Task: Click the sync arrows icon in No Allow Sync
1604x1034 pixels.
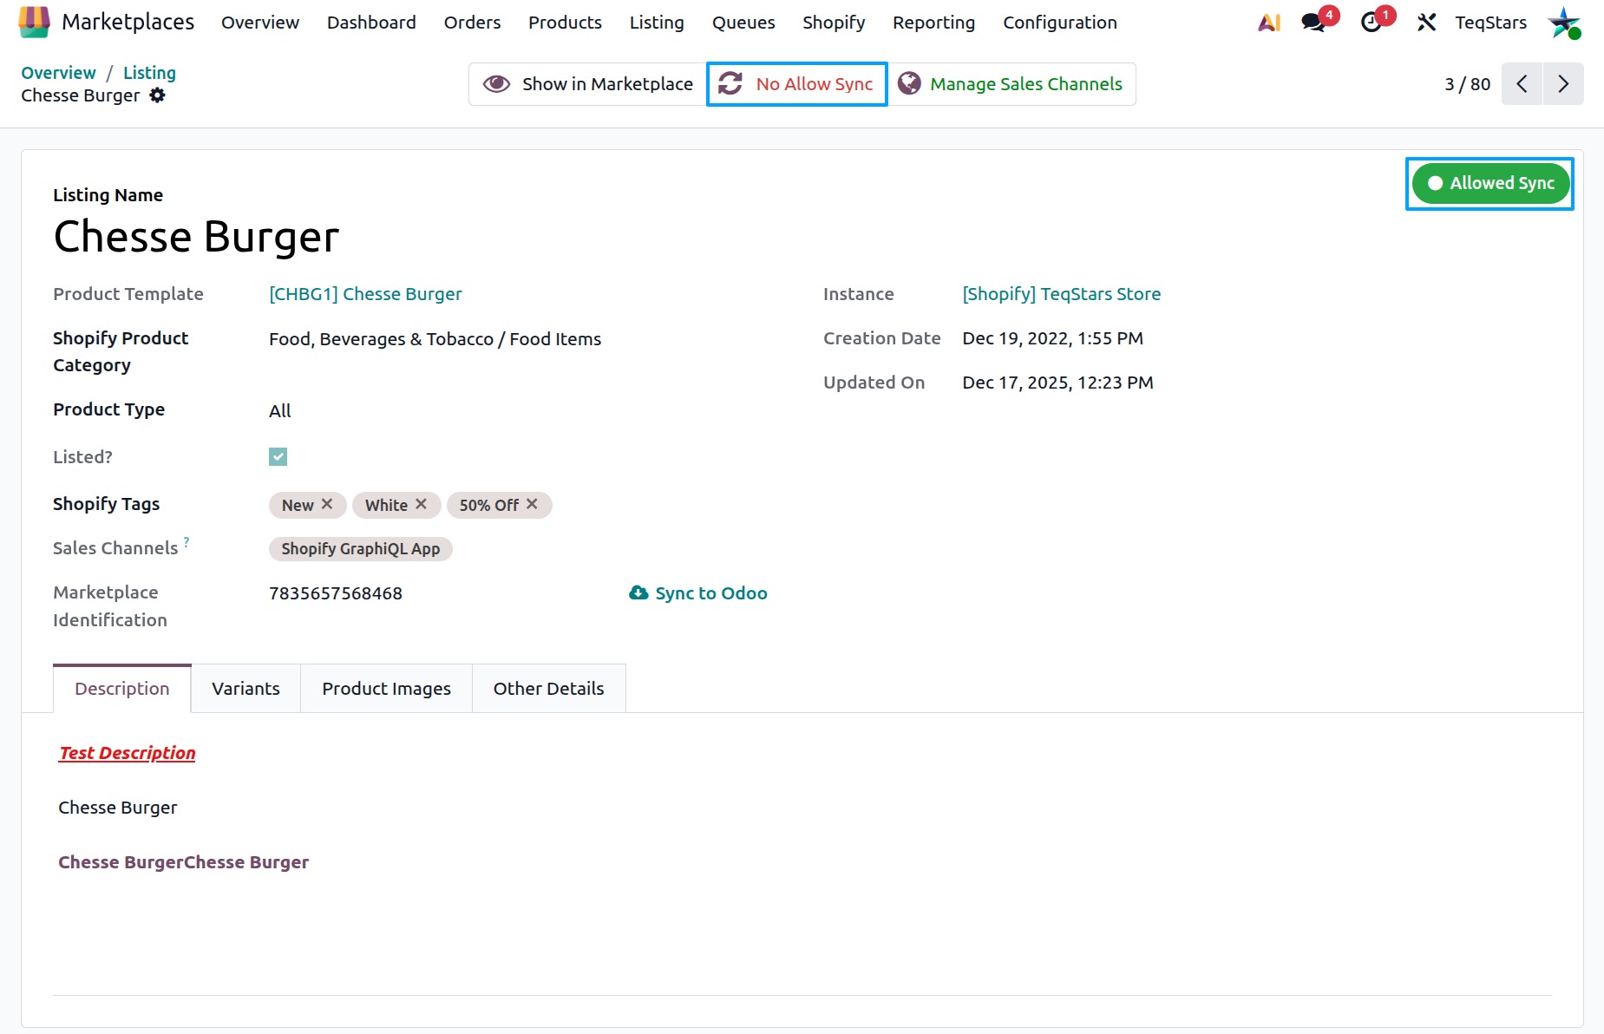Action: pos(730,84)
